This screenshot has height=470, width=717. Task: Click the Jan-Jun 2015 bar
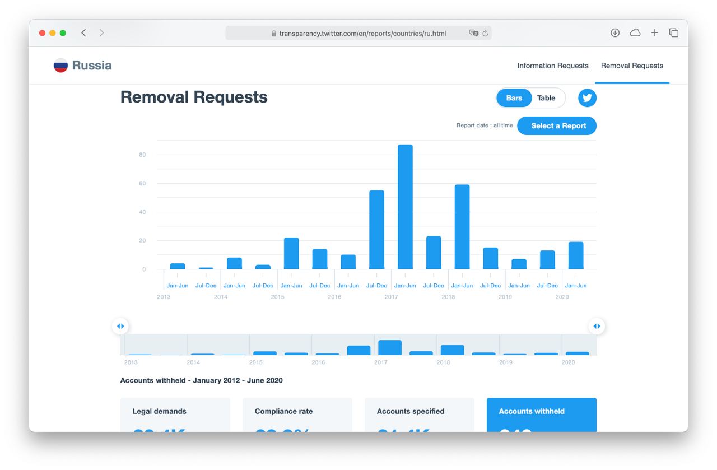click(x=291, y=253)
